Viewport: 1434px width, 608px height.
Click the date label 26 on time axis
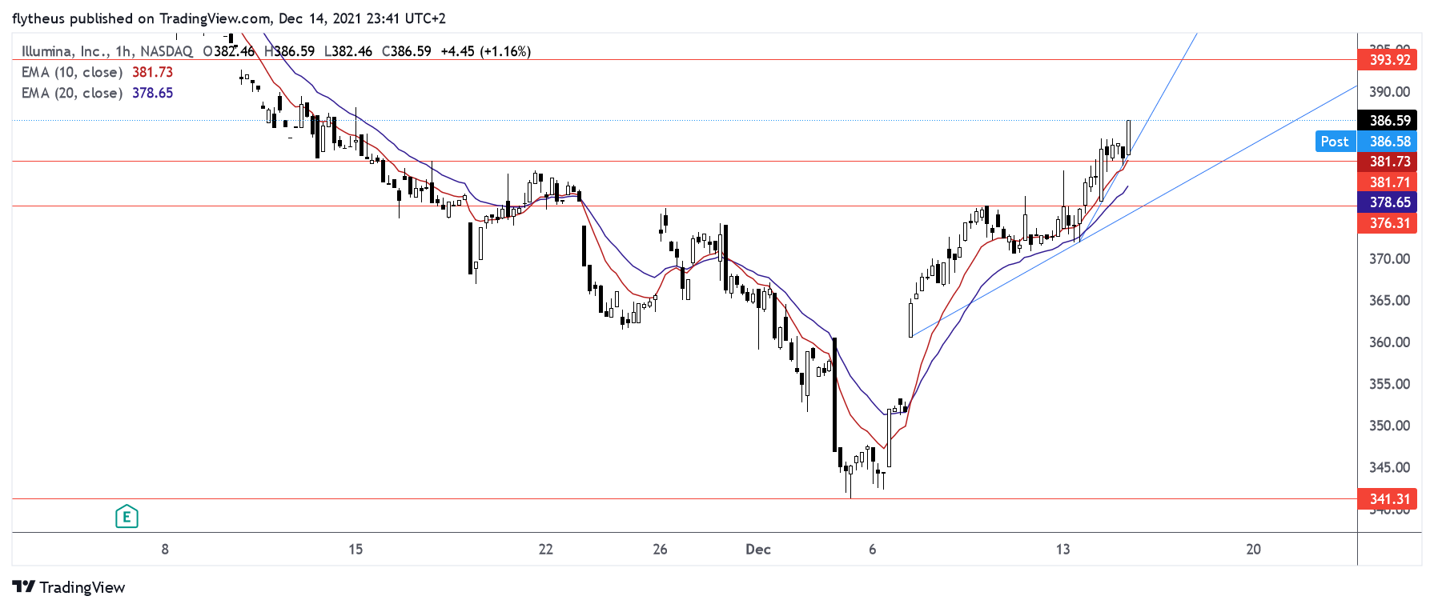[660, 549]
